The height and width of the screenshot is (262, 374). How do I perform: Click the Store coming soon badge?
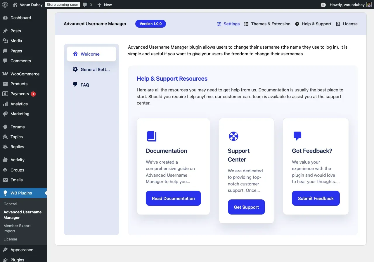tap(63, 5)
